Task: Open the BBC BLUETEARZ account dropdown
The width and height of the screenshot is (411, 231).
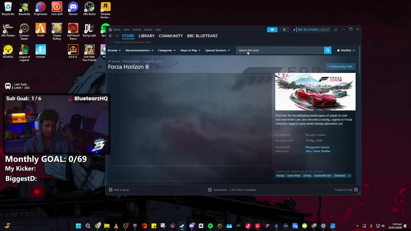Action: click(x=311, y=30)
